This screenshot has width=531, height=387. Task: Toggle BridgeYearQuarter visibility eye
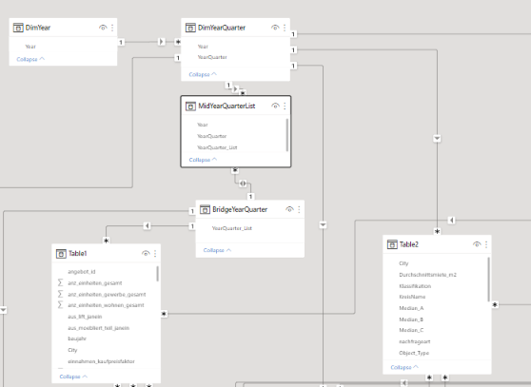pos(289,210)
